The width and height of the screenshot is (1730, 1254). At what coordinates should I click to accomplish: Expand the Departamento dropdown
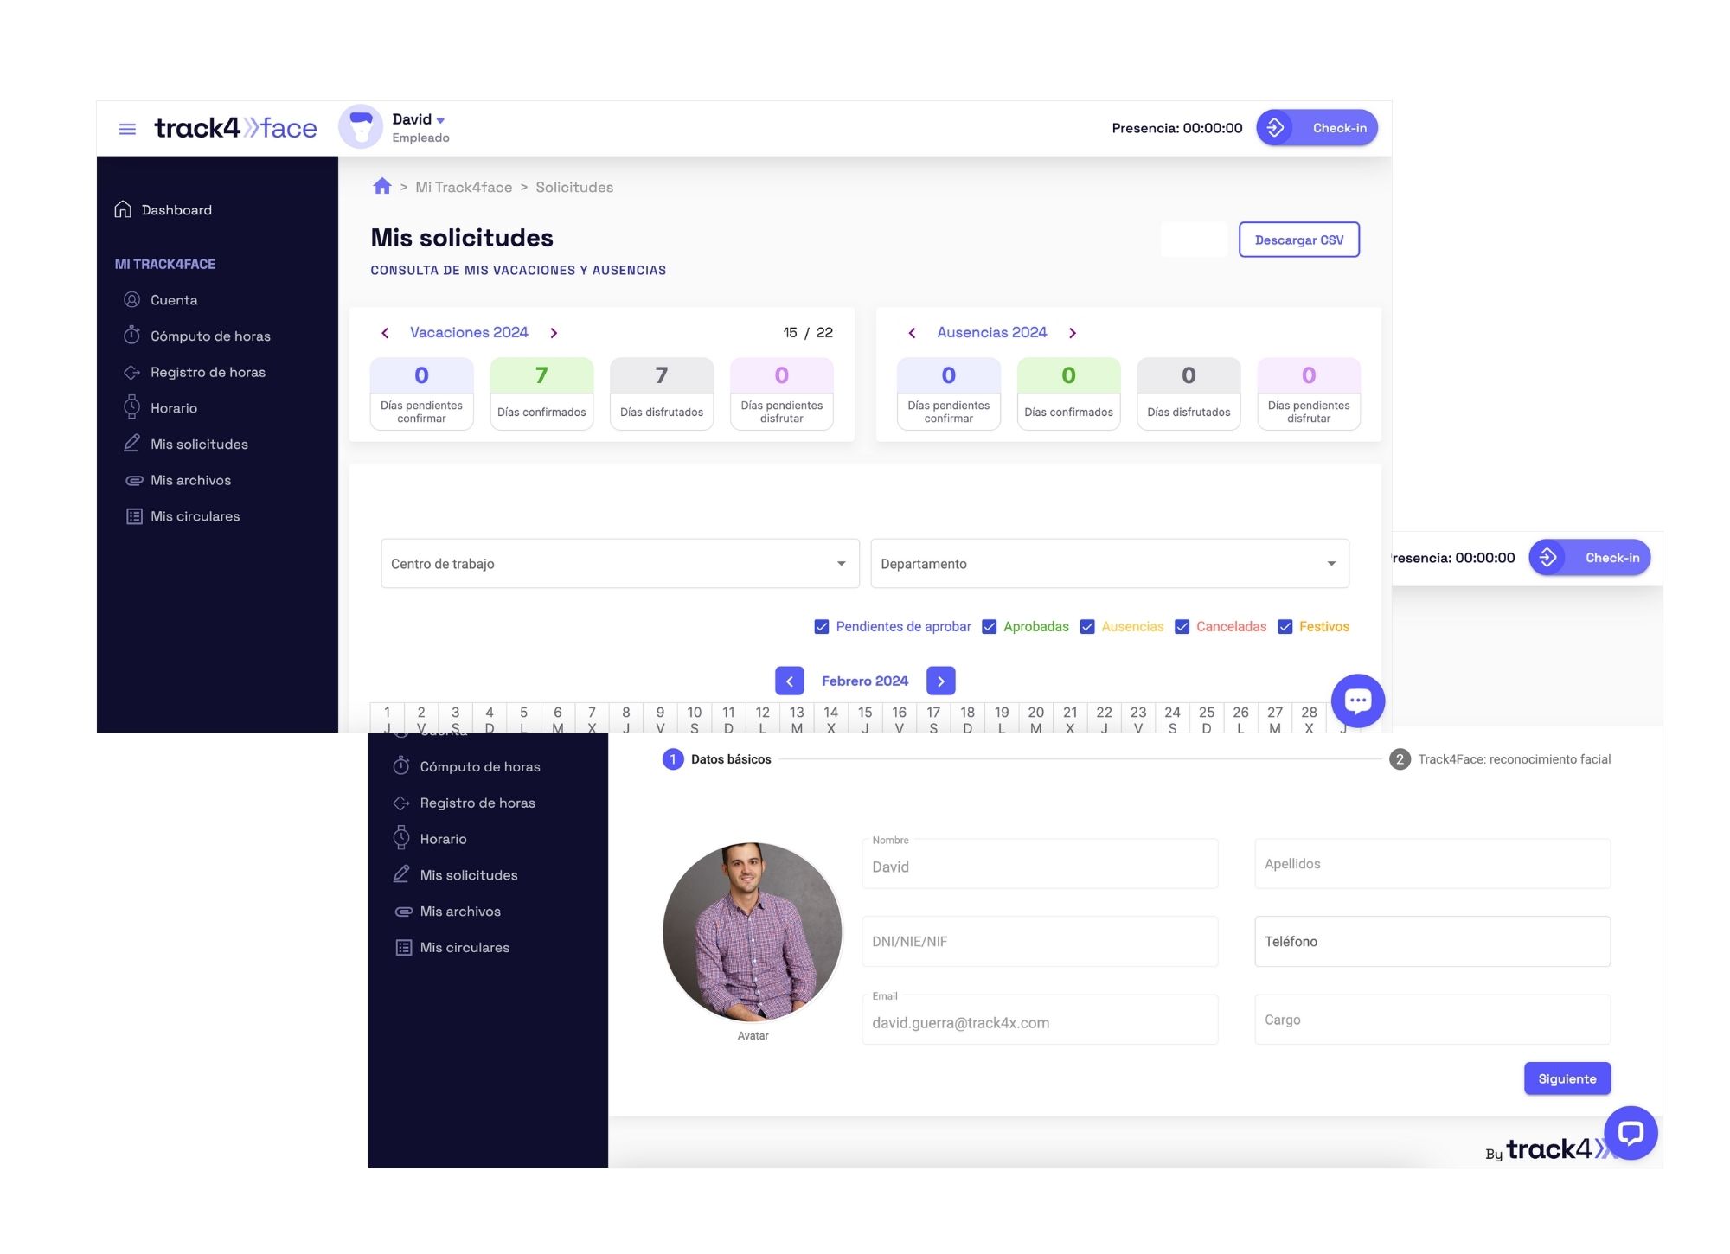coord(1109,564)
